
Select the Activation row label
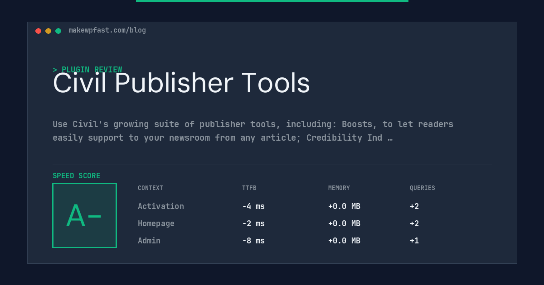161,206
